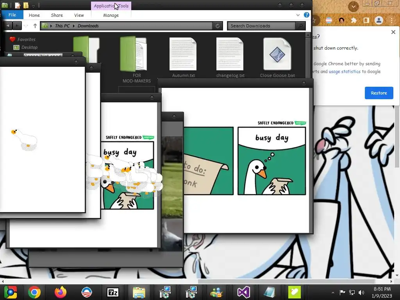400x300 pixels.
Task: Click Explorer window system icon
Action: click(5, 5)
